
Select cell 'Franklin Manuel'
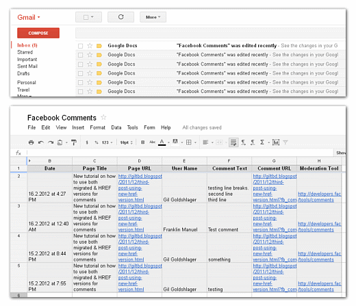click(x=184, y=218)
